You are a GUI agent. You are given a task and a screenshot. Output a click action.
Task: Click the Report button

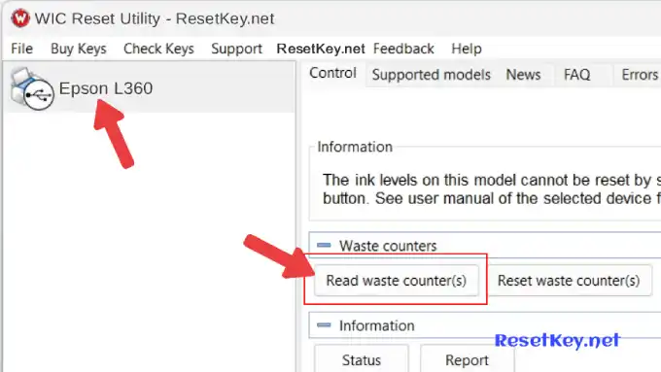[x=468, y=358]
